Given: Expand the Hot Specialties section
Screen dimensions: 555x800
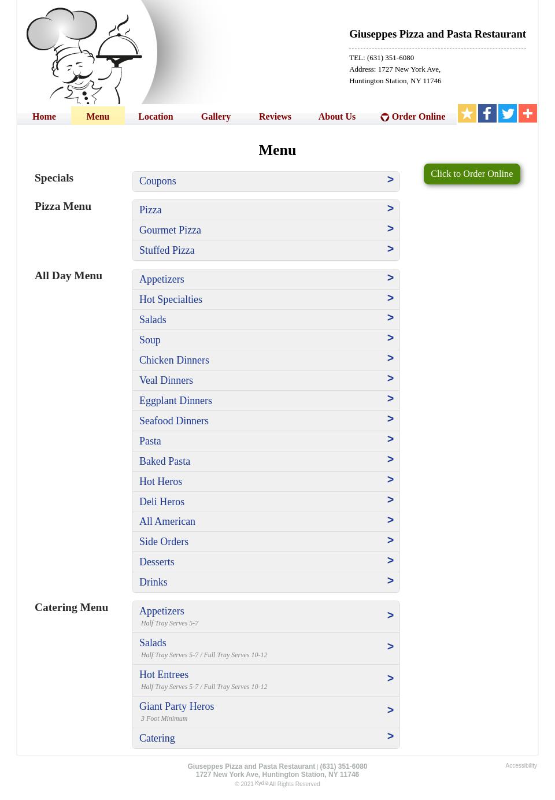Looking at the screenshot, I should click(171, 299).
